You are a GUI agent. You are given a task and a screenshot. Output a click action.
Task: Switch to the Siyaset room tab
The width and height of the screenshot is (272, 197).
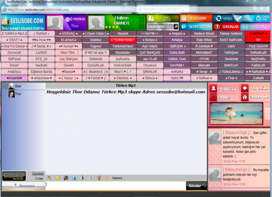pyautogui.click(x=123, y=34)
